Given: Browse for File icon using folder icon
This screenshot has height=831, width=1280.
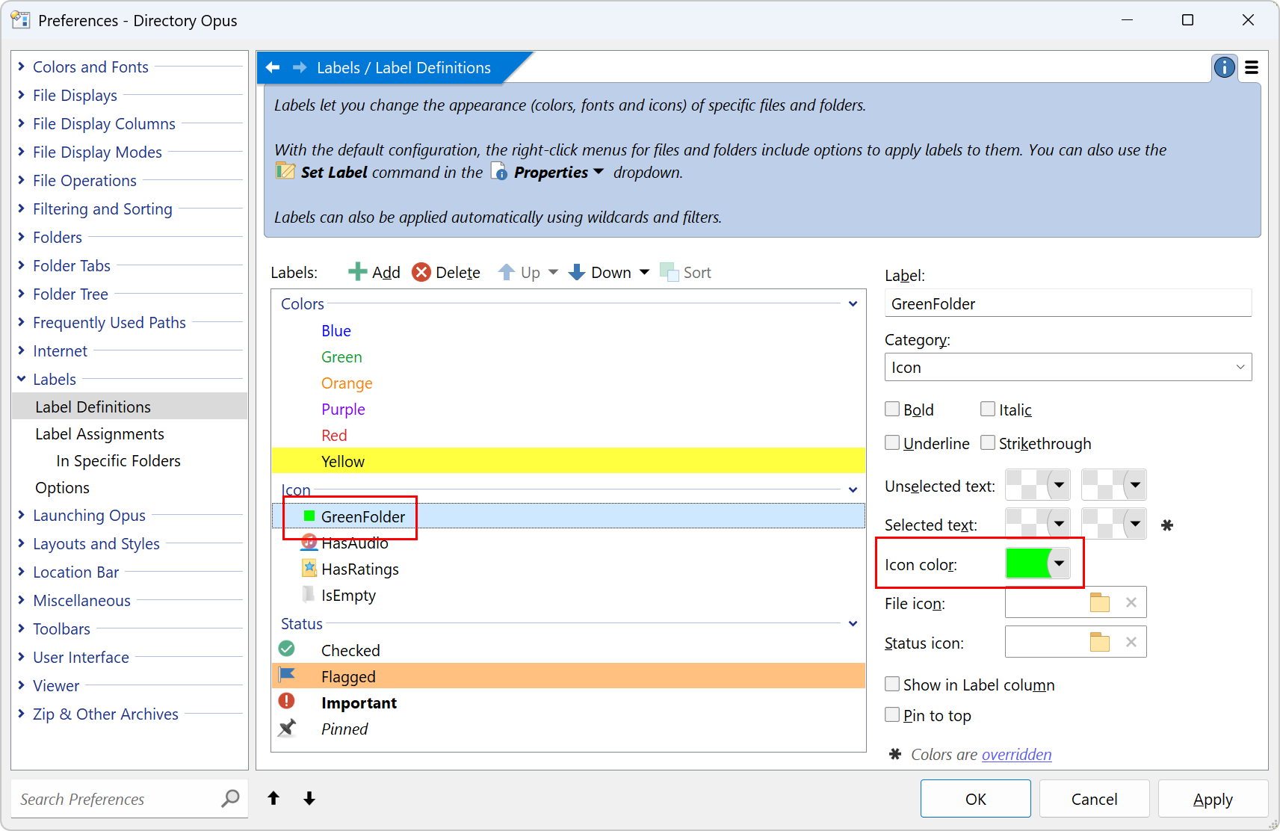Looking at the screenshot, I should click(x=1099, y=603).
